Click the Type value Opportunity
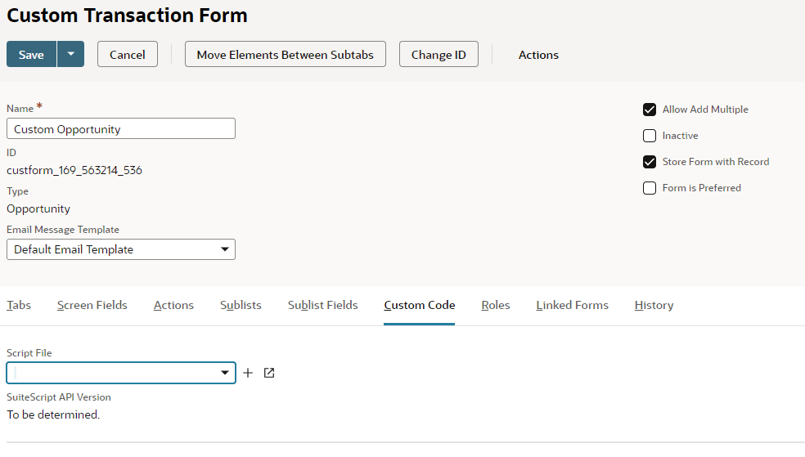 tap(38, 208)
